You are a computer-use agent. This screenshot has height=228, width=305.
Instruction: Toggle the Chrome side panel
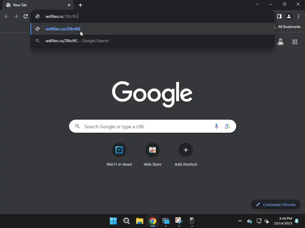[279, 17]
